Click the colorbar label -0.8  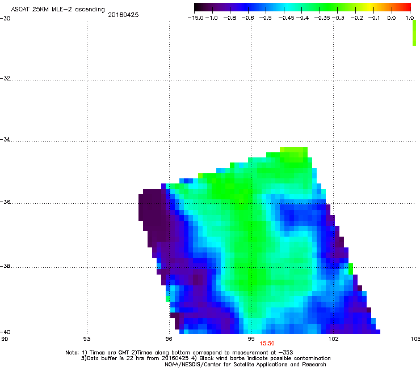coord(229,18)
